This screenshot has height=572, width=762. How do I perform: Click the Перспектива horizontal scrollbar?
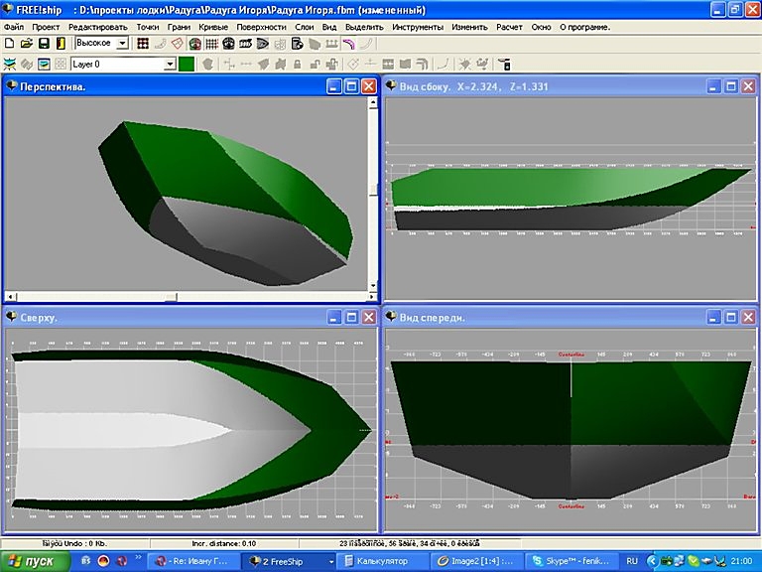(x=189, y=296)
